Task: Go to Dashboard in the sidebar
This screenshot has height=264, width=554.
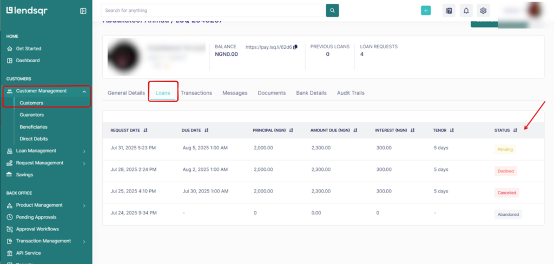Action: [28, 61]
